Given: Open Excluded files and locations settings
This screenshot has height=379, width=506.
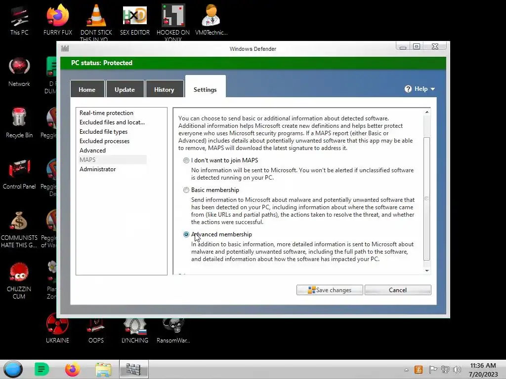Looking at the screenshot, I should pyautogui.click(x=112, y=122).
